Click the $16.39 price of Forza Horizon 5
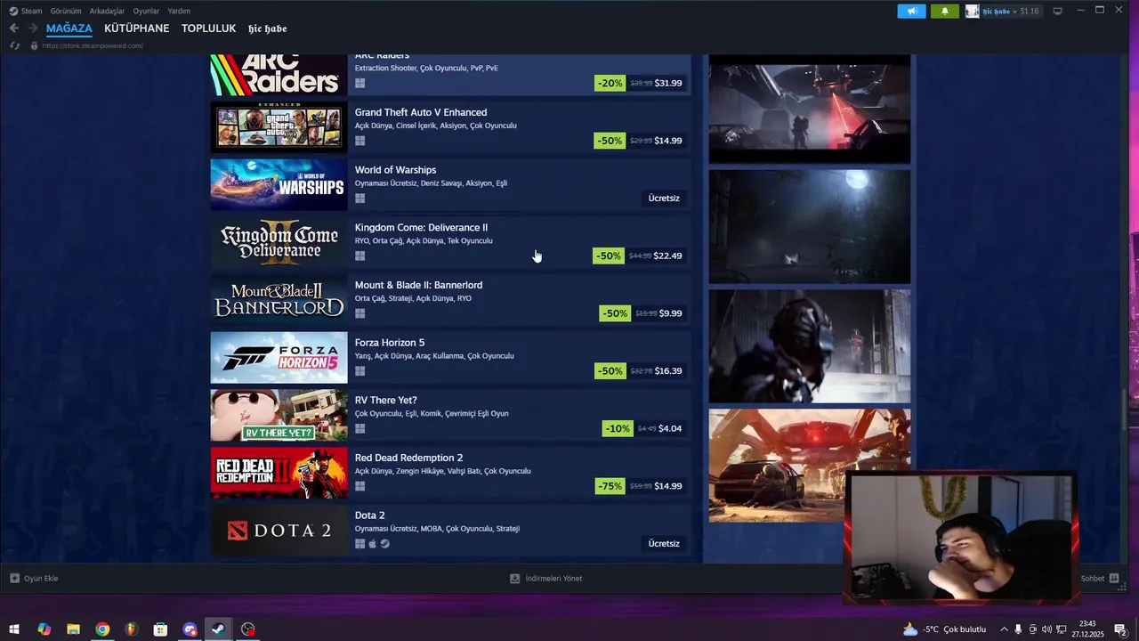The image size is (1139, 641). [668, 370]
